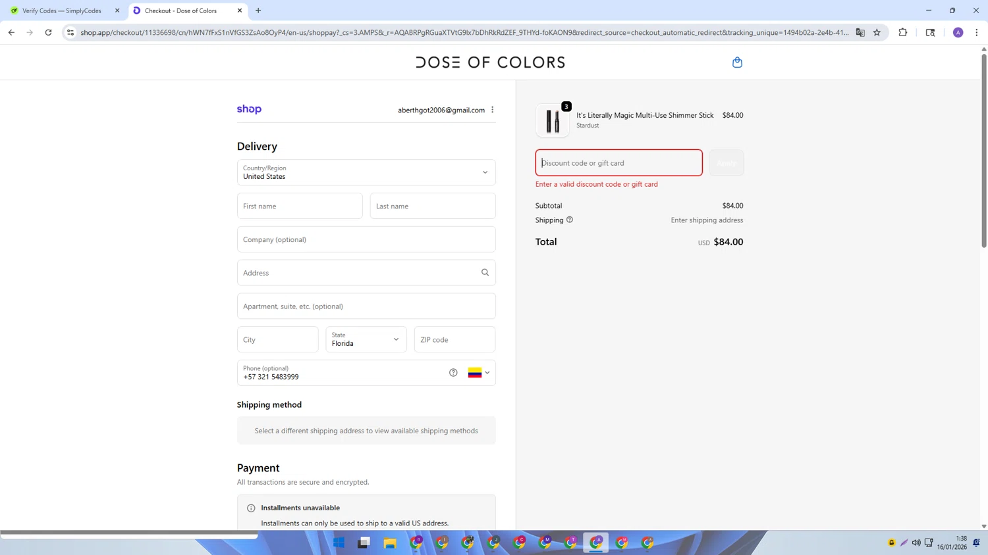This screenshot has width=988, height=555.
Task: Click the browser address bar URL
Action: pos(464,32)
